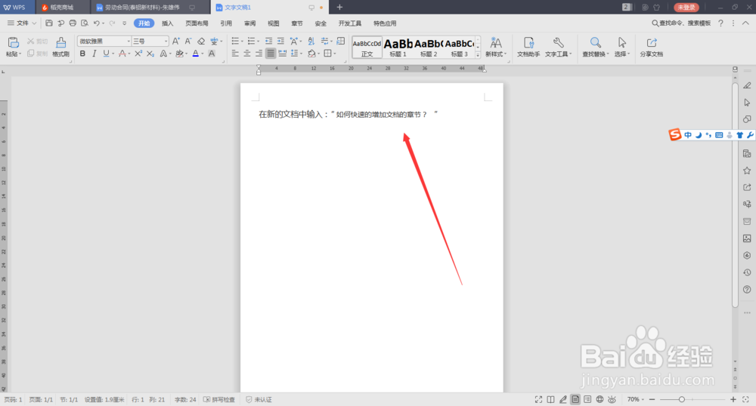Open the Review (审阅) tab
This screenshot has height=406, width=756.
249,23
